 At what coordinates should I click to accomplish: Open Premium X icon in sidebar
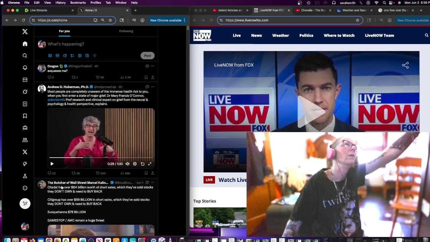coord(25,152)
